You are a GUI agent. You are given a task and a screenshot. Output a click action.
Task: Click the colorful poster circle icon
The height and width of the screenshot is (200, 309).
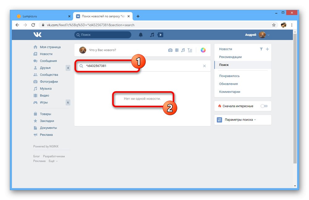coord(203,50)
